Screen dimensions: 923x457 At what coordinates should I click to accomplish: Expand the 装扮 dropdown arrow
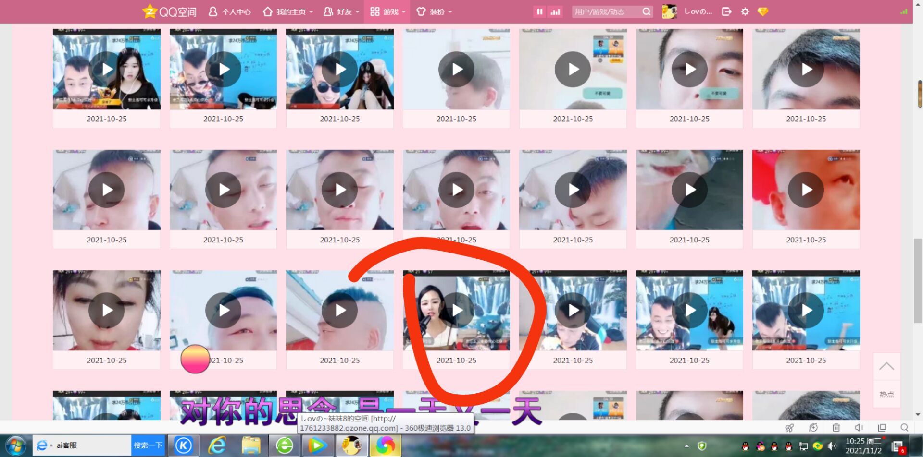tap(450, 12)
